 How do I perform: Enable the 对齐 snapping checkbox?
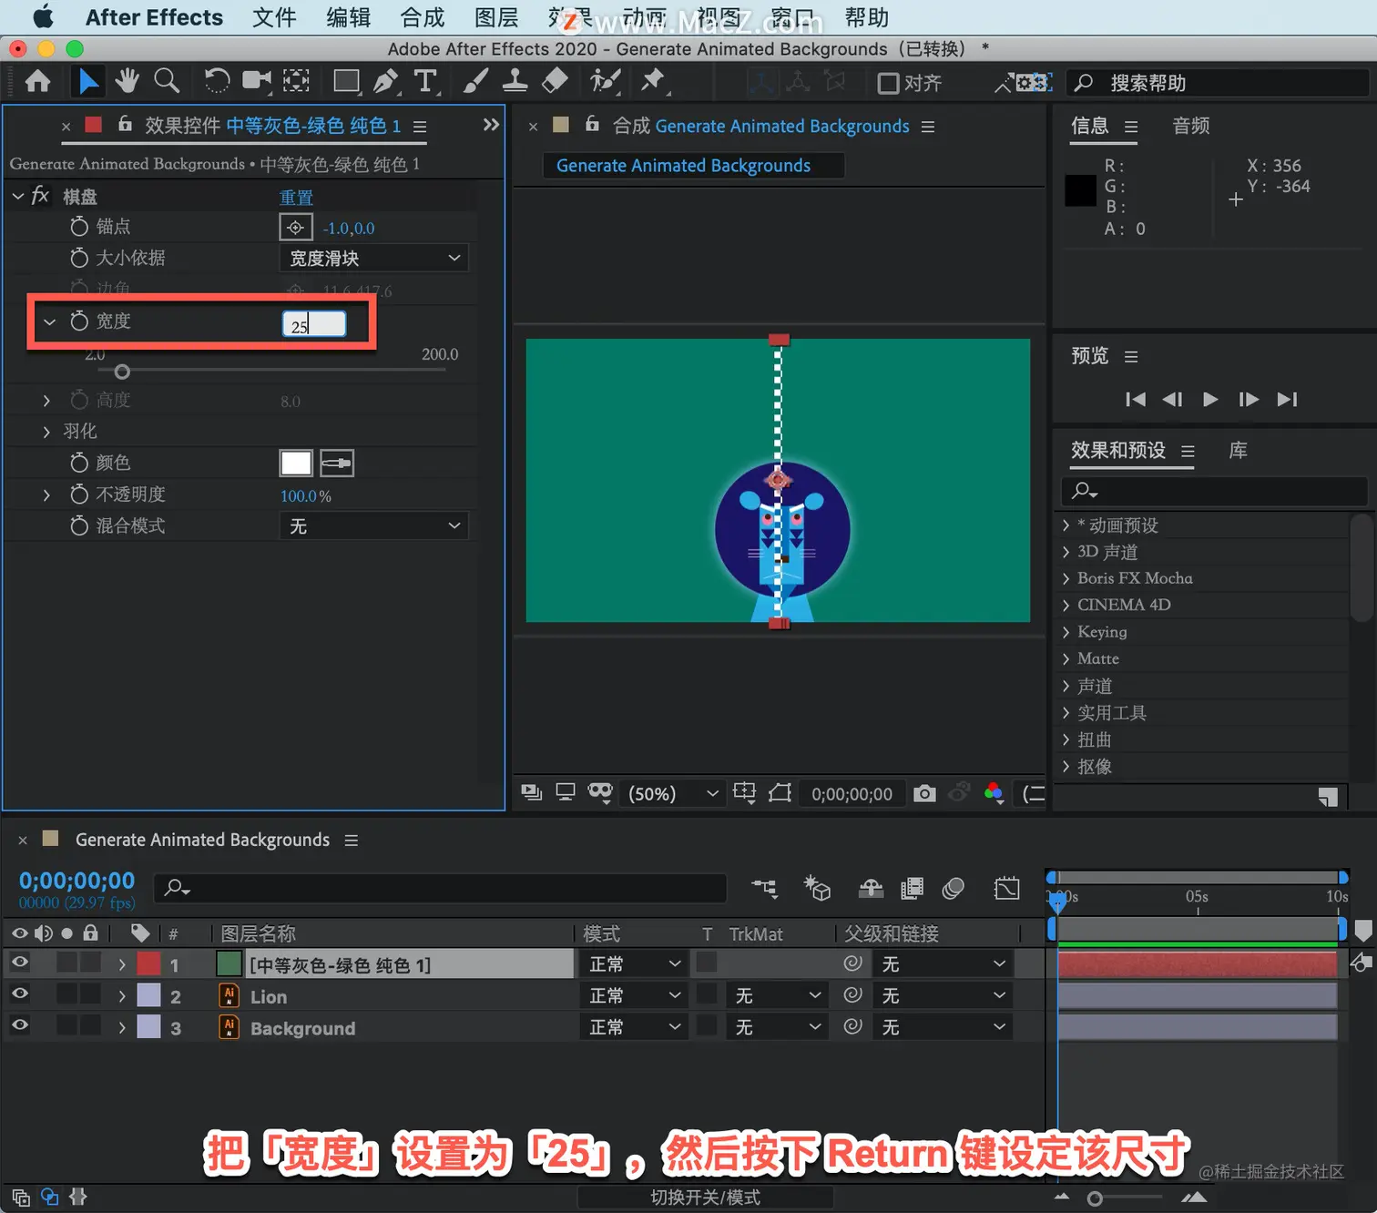pos(888,83)
